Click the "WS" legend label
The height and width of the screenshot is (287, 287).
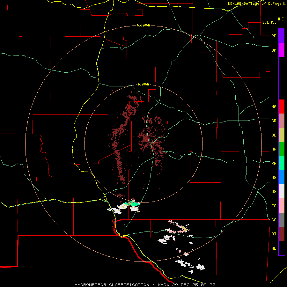274,178
